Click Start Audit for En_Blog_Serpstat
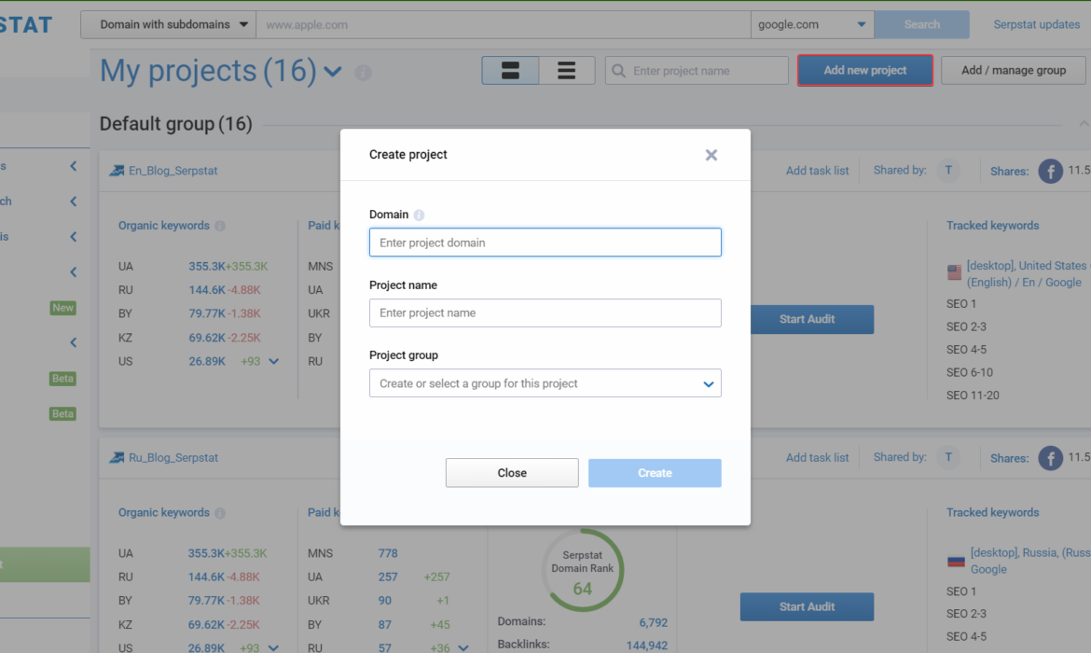 pyautogui.click(x=807, y=319)
